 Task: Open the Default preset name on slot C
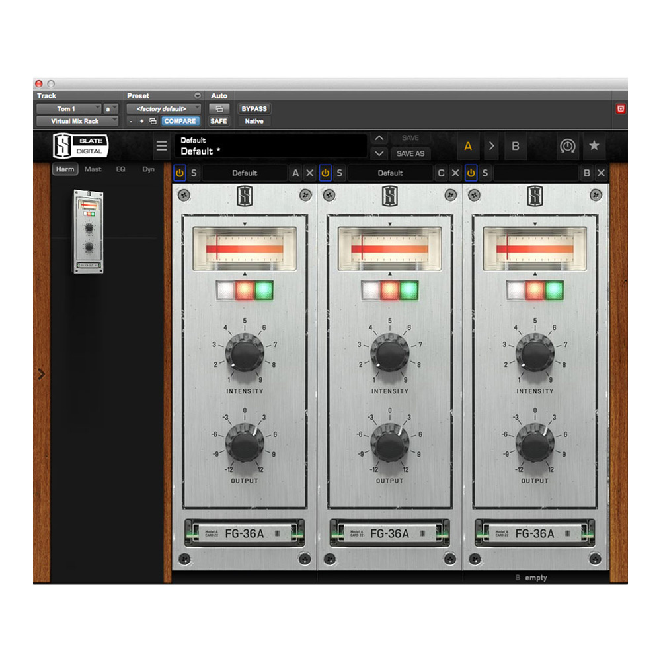pos(391,173)
